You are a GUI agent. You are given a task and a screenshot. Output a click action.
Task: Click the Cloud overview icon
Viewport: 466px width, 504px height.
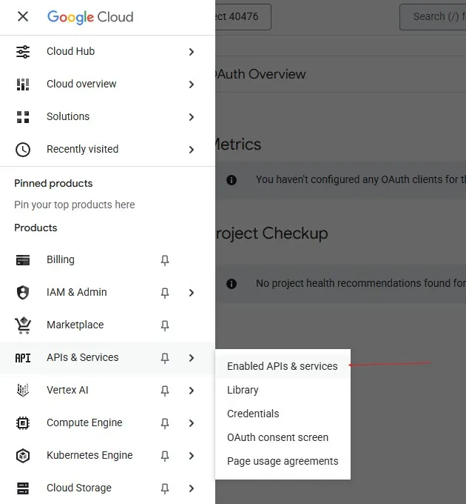pyautogui.click(x=23, y=84)
